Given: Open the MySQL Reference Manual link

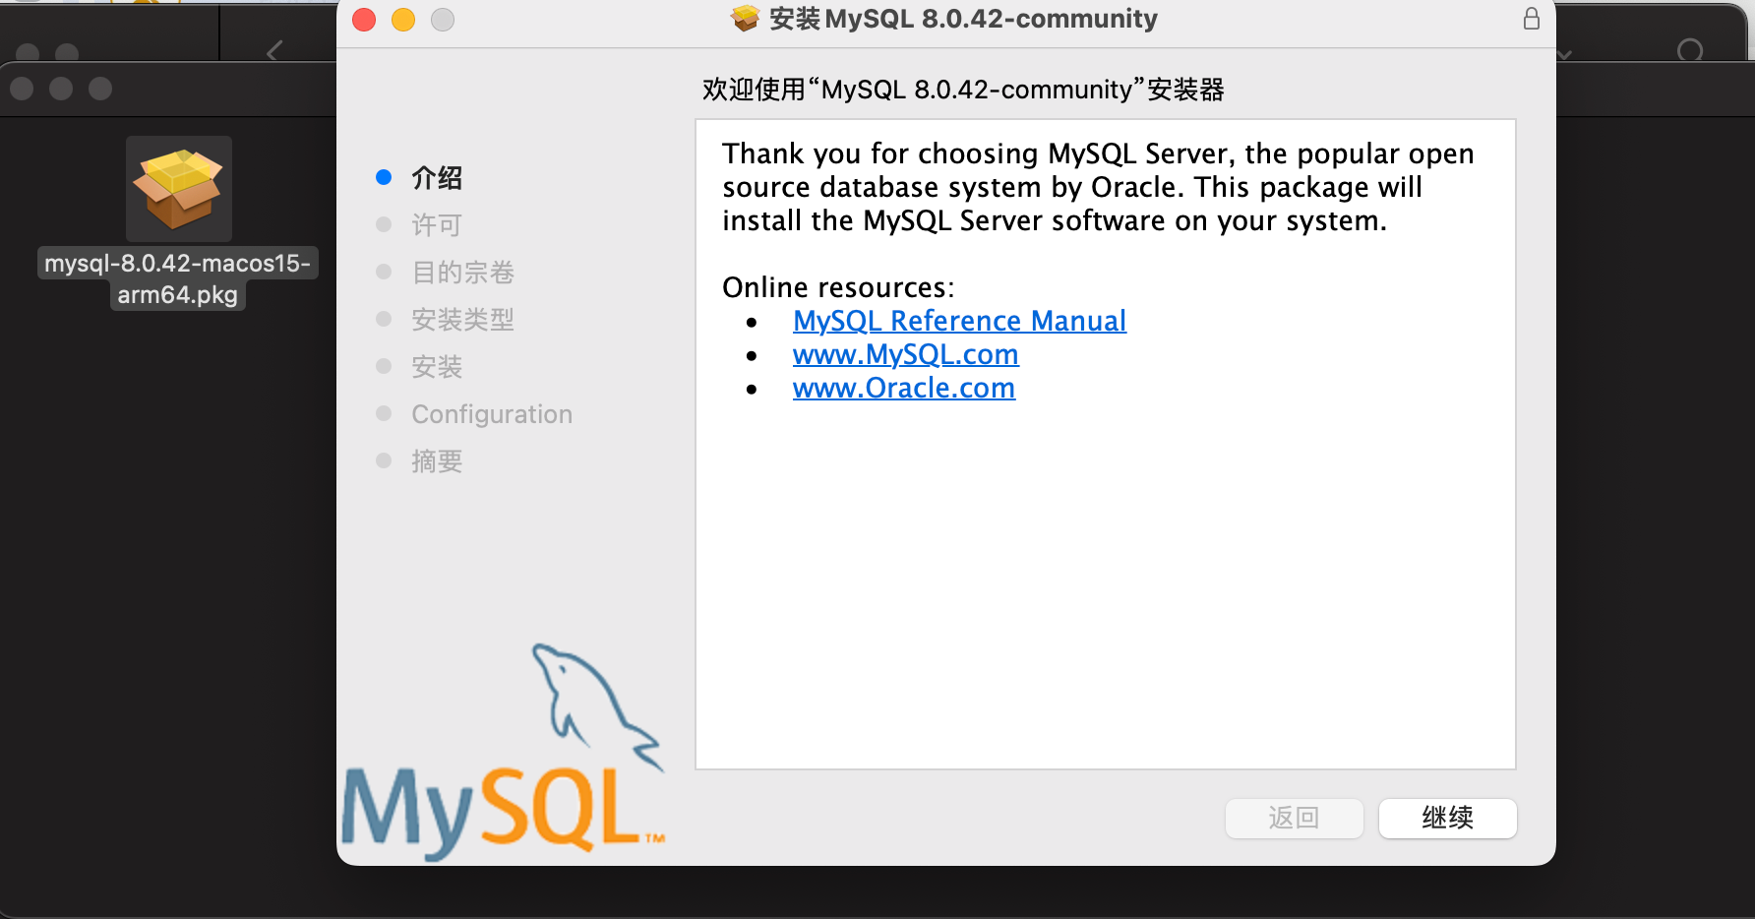Looking at the screenshot, I should click(x=959, y=321).
